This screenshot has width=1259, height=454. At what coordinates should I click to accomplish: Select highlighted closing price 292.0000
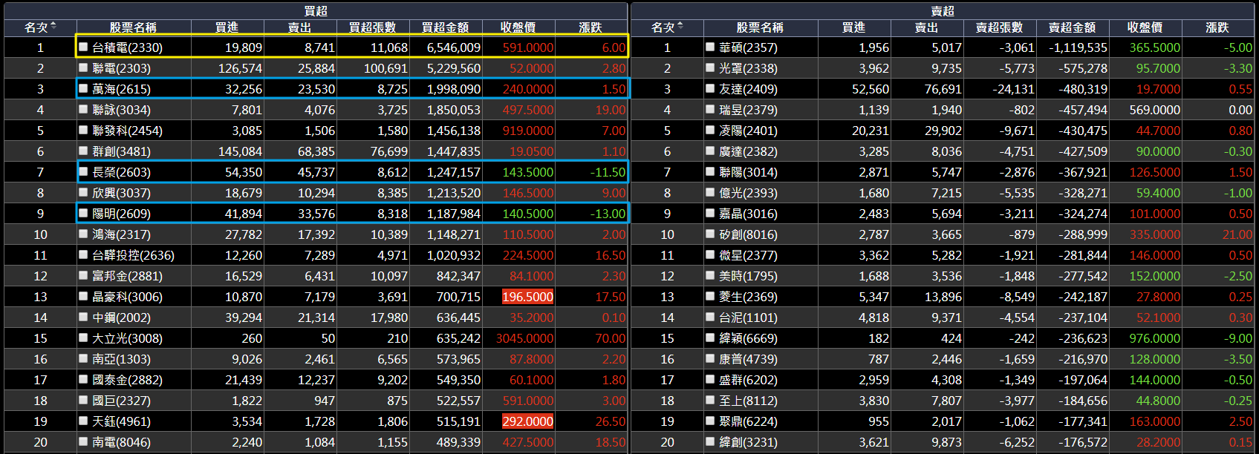(528, 421)
